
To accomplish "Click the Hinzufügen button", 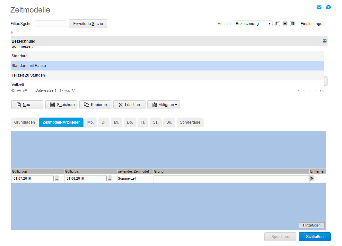I will click(x=312, y=225).
